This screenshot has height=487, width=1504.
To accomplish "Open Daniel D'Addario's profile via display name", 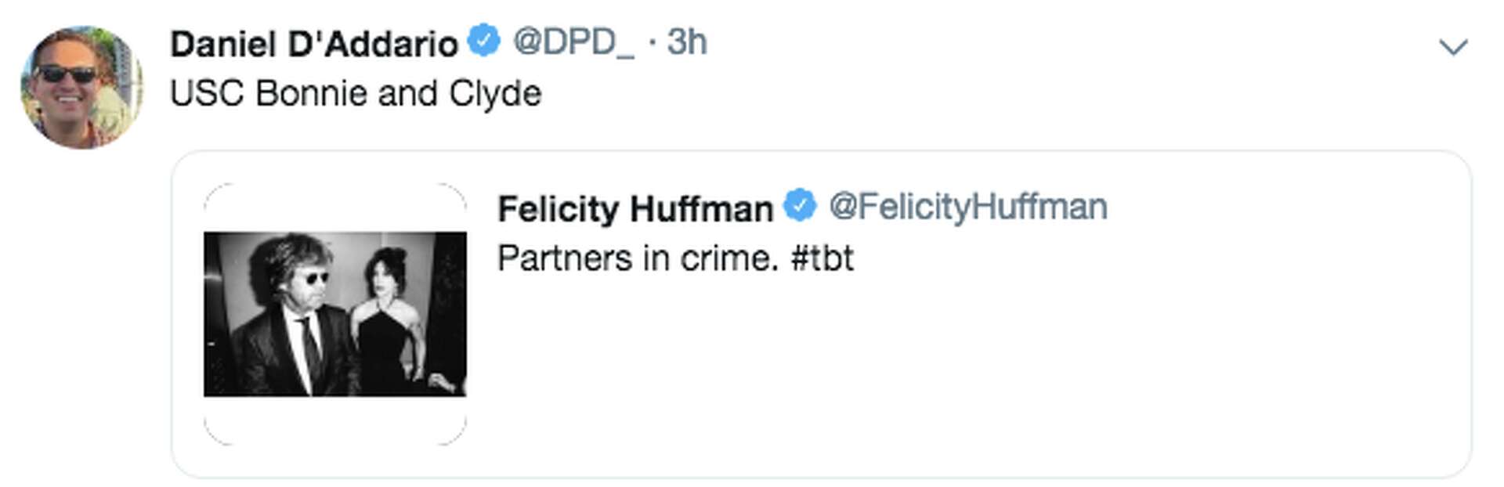I will 313,43.
